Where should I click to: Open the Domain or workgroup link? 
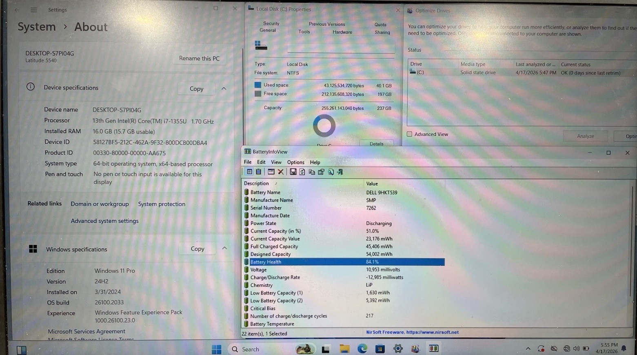[100, 204]
